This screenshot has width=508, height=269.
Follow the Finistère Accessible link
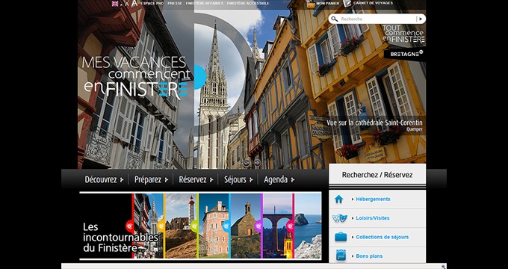(x=248, y=3)
